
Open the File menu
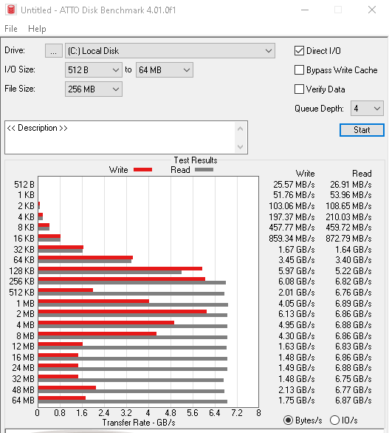(11, 29)
